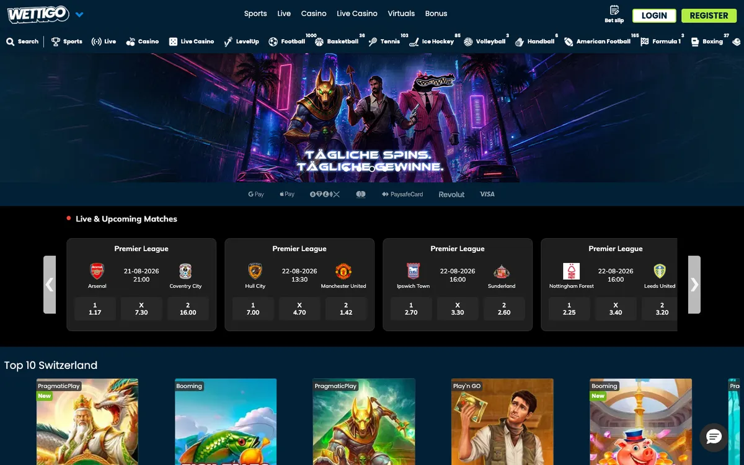Pick the draw odds 7.30 for Arsenal match

[x=141, y=309]
